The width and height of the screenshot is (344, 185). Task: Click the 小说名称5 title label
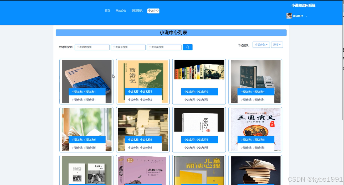coord(87,140)
